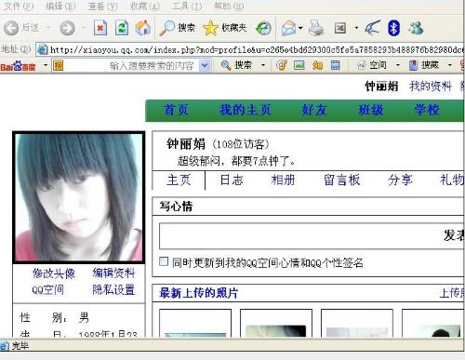Click the profile avatar photo
465x360 pixels.
pos(79,197)
